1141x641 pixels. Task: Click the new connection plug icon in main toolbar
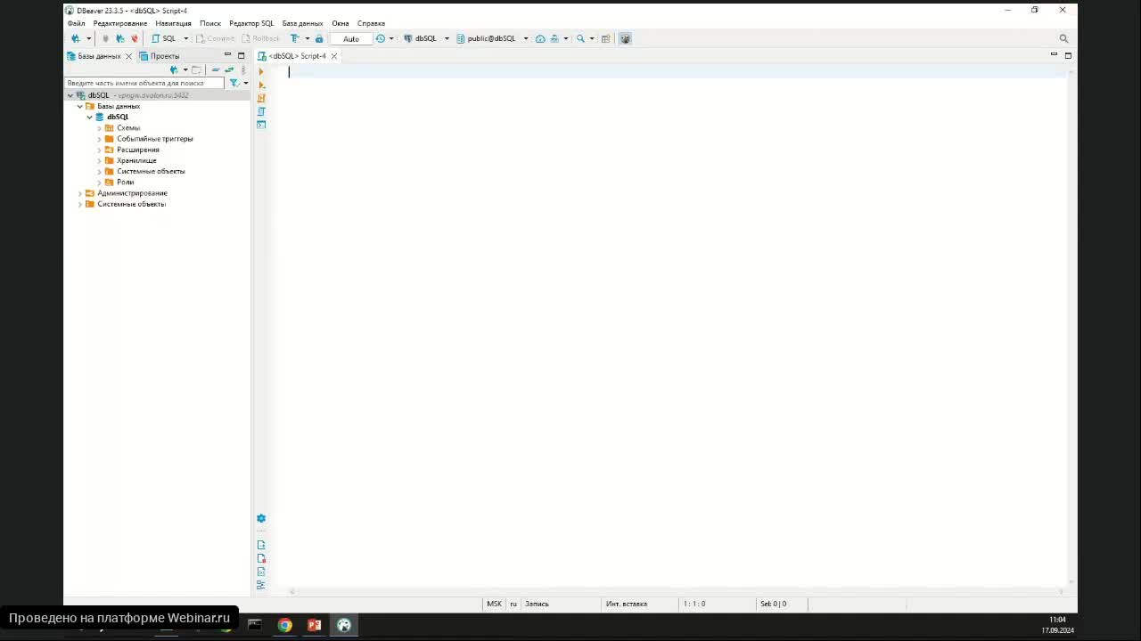[76, 38]
